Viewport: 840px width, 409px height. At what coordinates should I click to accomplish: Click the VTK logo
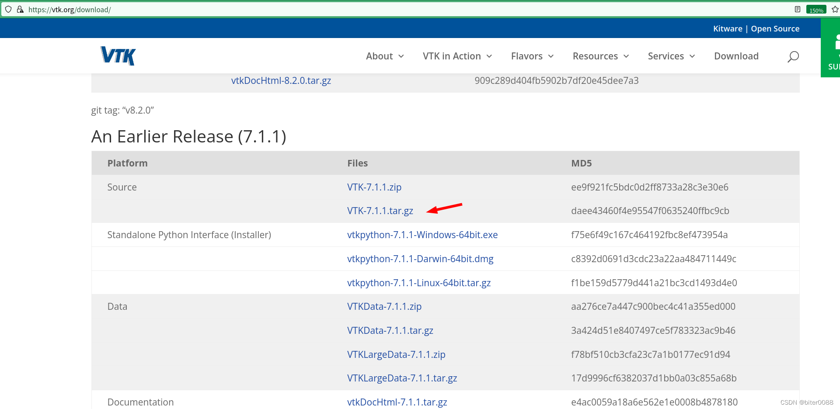(x=118, y=56)
